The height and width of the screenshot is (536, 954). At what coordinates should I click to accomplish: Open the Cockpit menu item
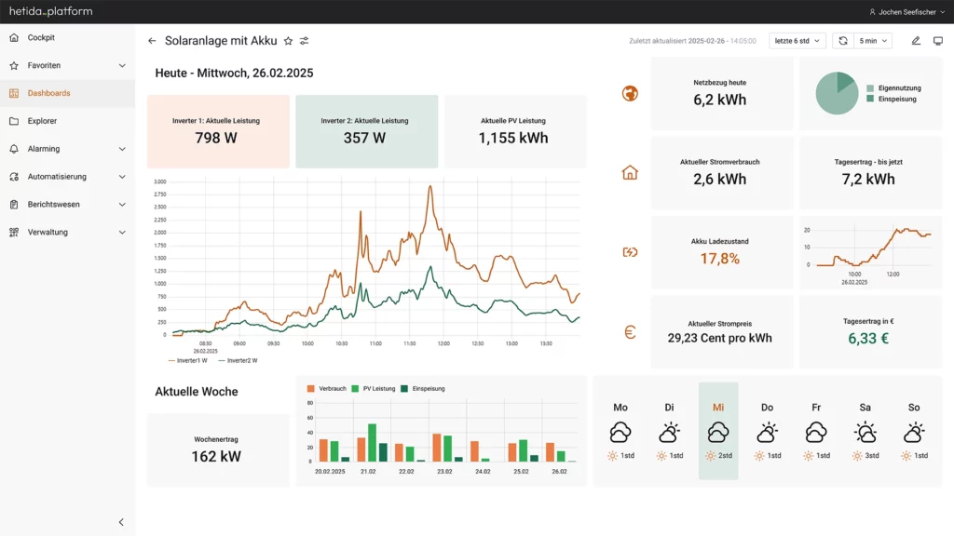coord(67,37)
